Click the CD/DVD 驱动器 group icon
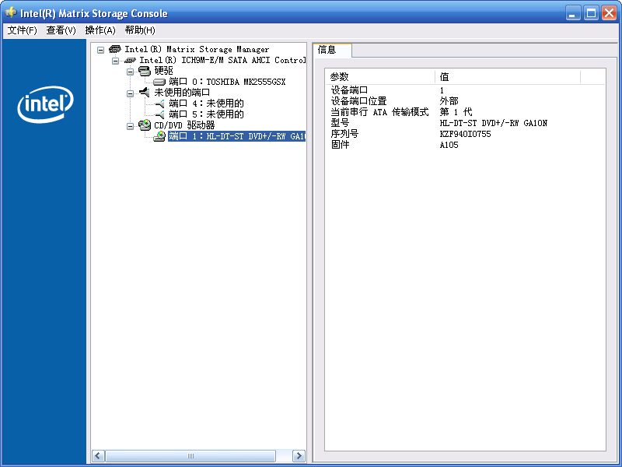Screen dimensions: 622x467 [x=145, y=125]
